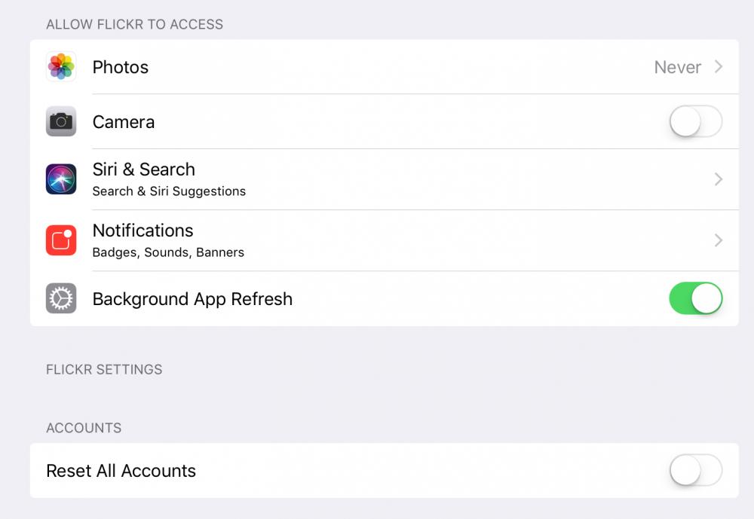754x519 pixels.
Task: Tap the Siri & Search icon
Action: click(x=61, y=179)
